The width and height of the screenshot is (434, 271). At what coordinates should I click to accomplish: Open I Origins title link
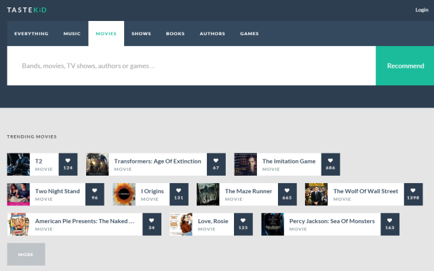click(152, 191)
